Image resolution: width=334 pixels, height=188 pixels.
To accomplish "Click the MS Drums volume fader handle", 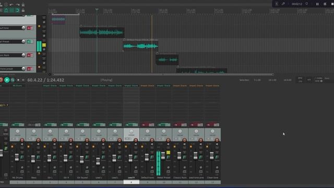I will (17, 157).
